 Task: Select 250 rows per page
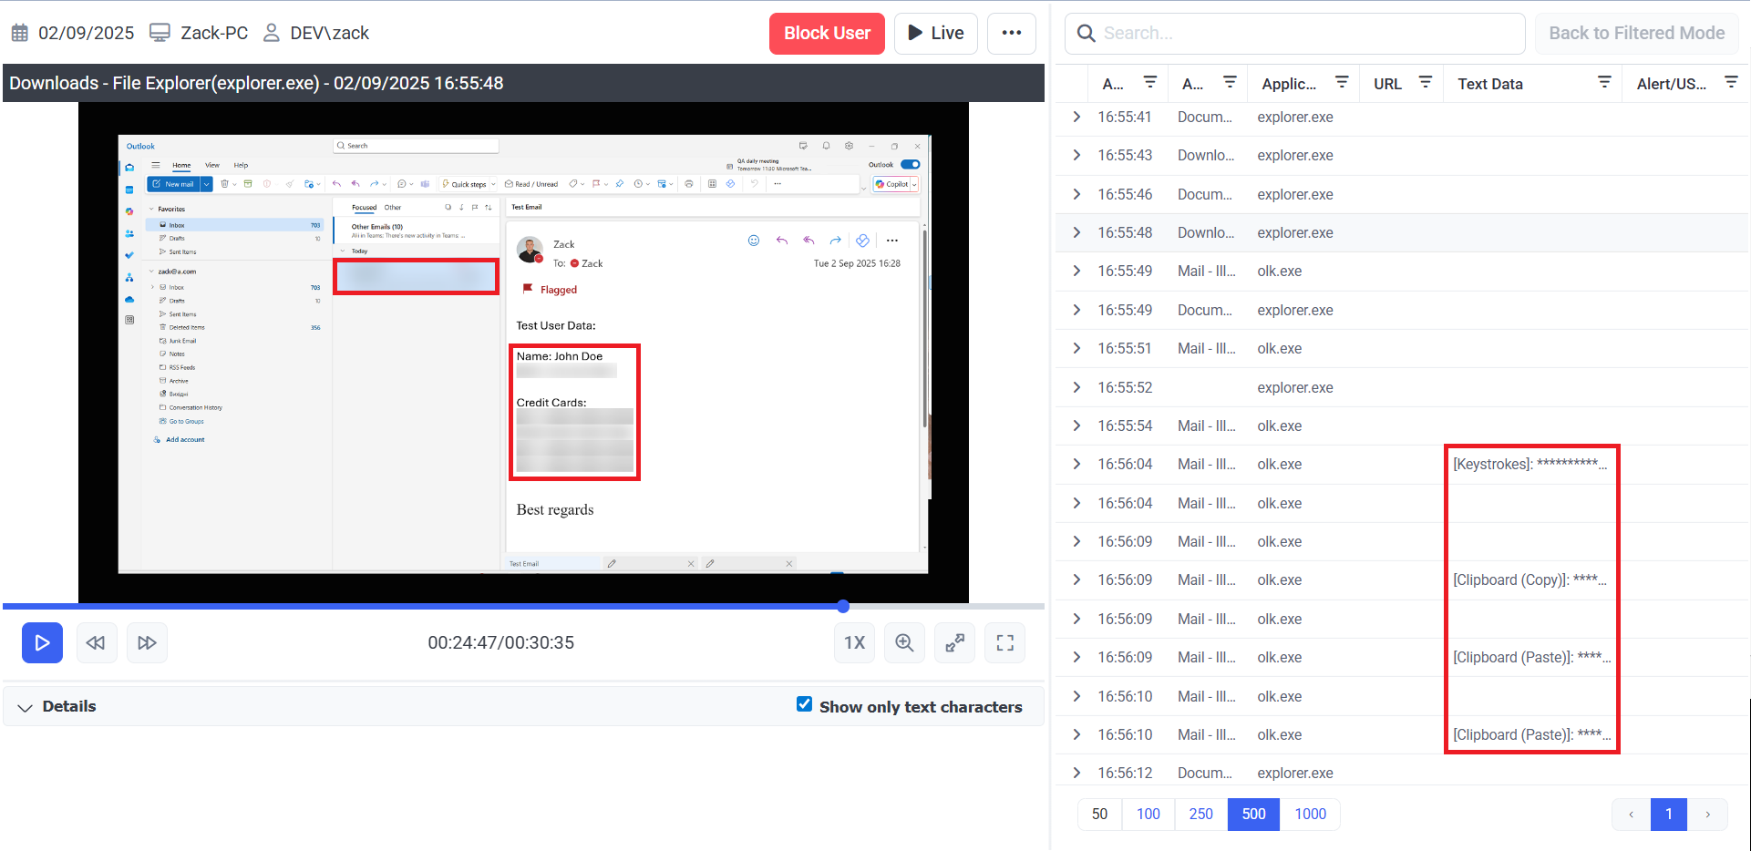point(1200,815)
